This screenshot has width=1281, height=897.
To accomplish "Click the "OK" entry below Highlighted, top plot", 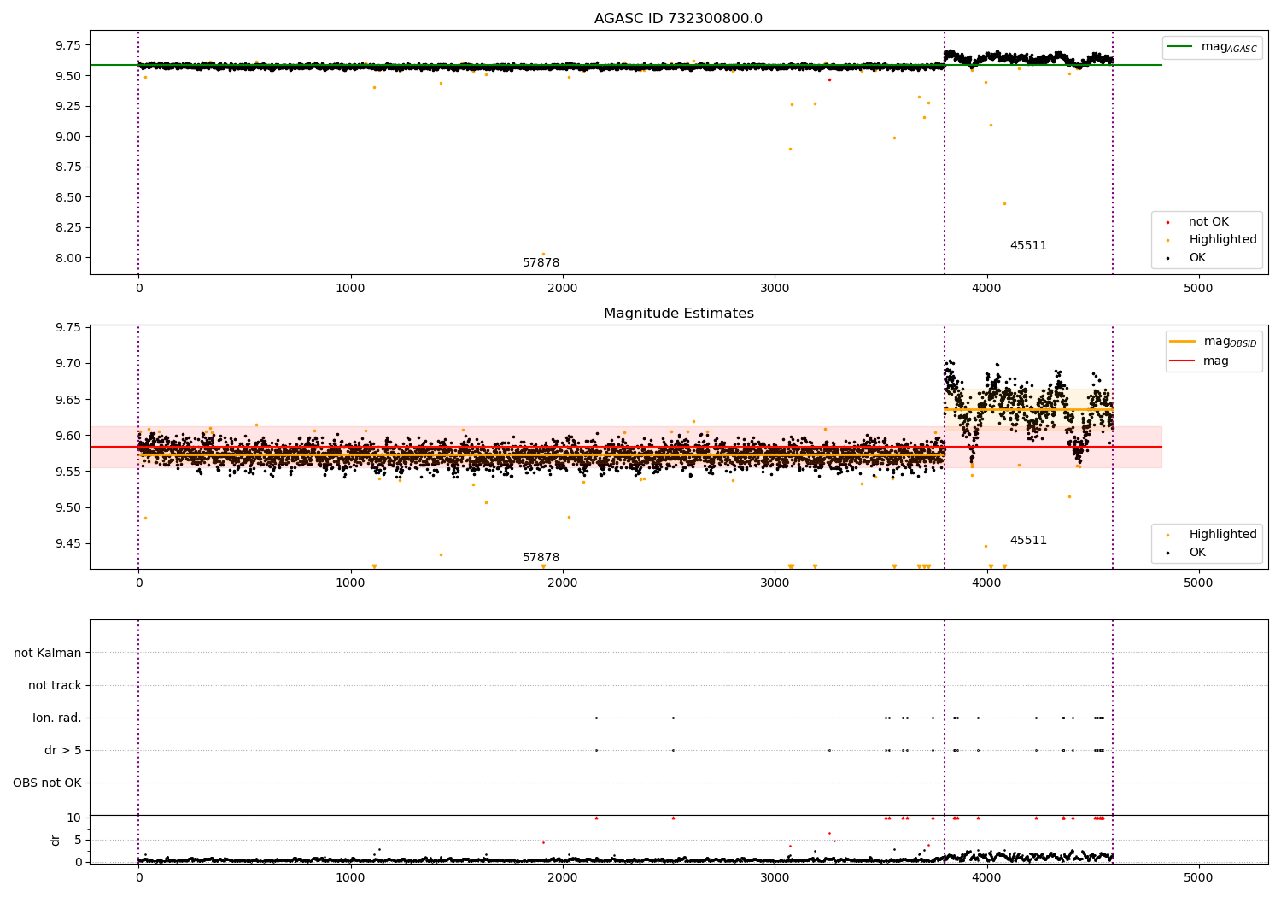I will pos(1197,258).
